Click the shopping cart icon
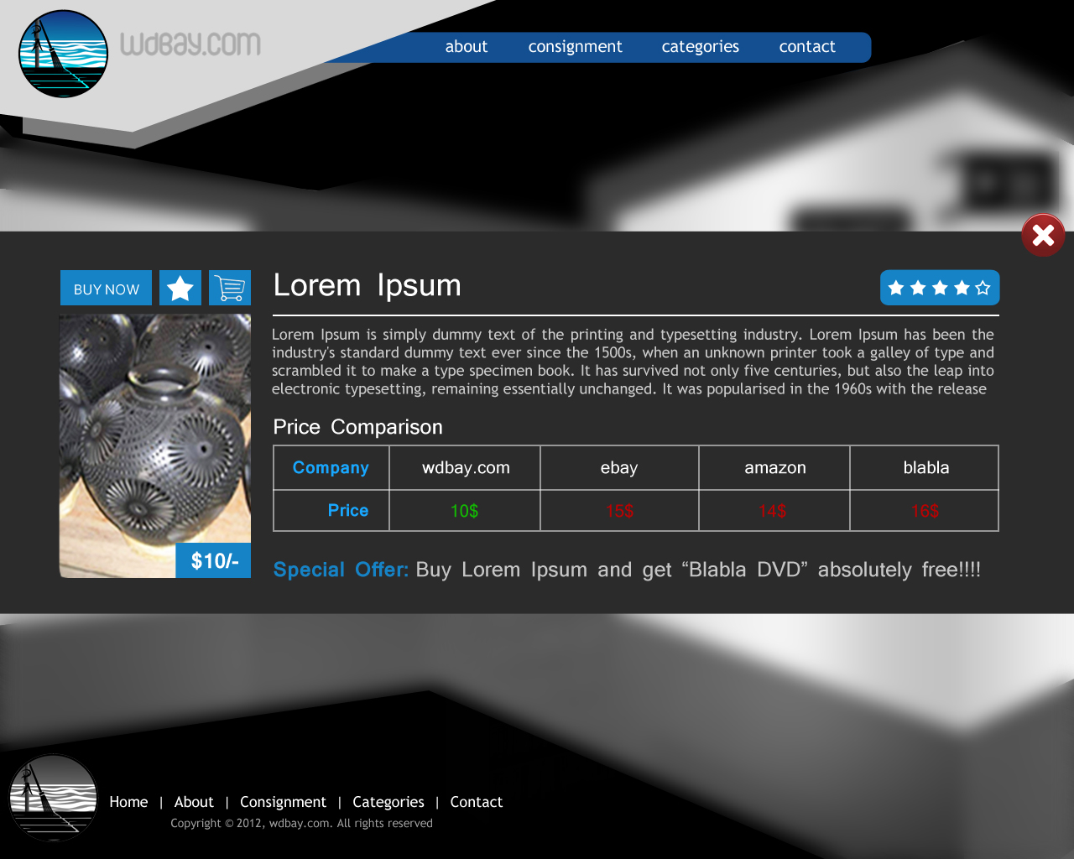This screenshot has width=1074, height=859. pos(230,289)
